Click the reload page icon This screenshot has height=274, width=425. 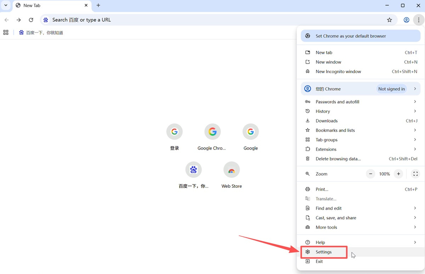coord(31,20)
